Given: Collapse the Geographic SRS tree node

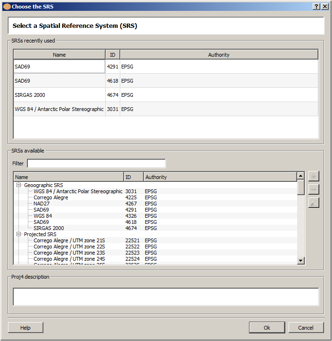Looking at the screenshot, I should [x=19, y=185].
